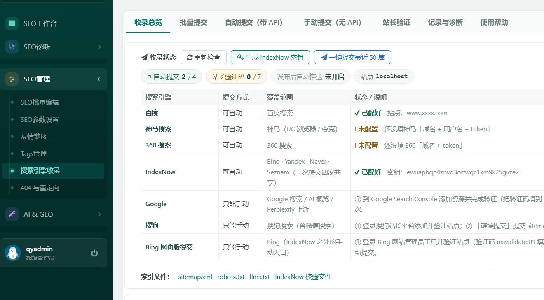Click the SEO管理 sliders icon
This screenshot has width=544, height=300.
pos(12,79)
